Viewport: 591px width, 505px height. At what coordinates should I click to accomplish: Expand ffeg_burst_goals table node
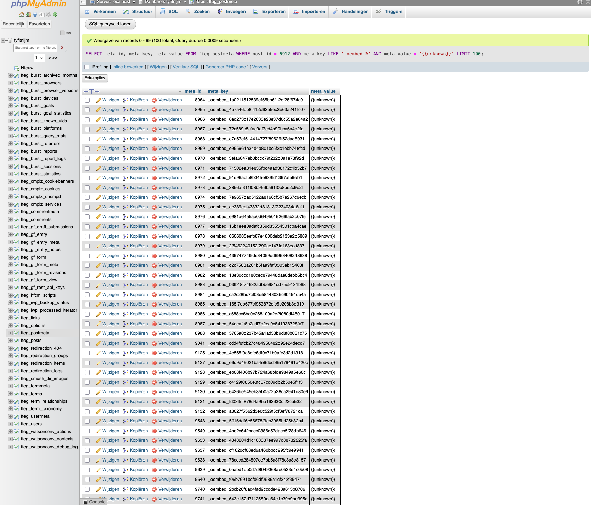[10, 106]
